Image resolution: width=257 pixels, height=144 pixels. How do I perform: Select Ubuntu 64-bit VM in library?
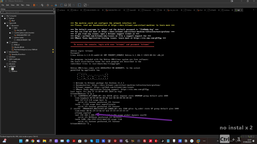(x=19, y=47)
